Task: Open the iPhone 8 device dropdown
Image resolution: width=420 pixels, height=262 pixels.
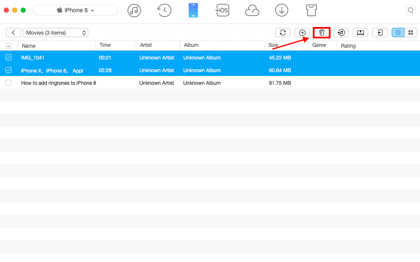Action: click(76, 10)
